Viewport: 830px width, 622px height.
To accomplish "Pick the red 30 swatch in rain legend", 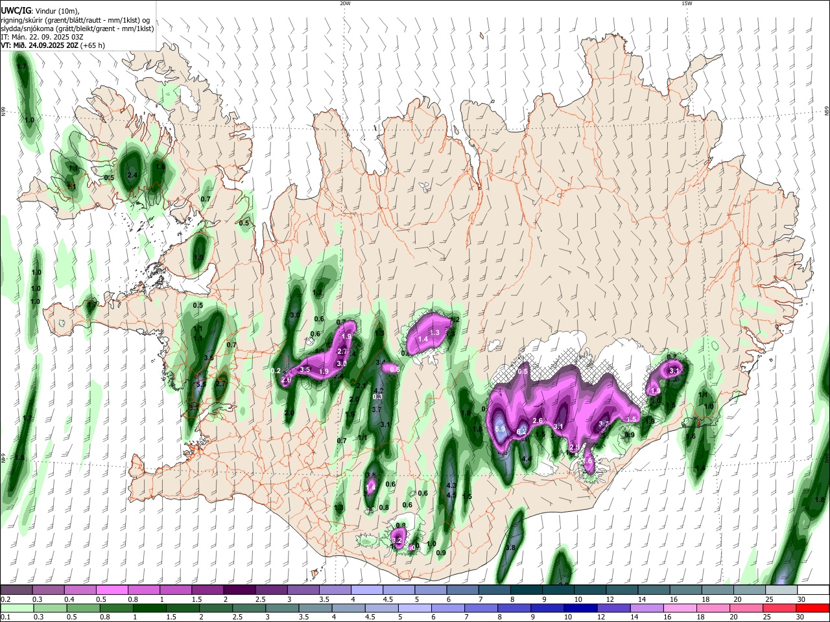I will pos(812,608).
